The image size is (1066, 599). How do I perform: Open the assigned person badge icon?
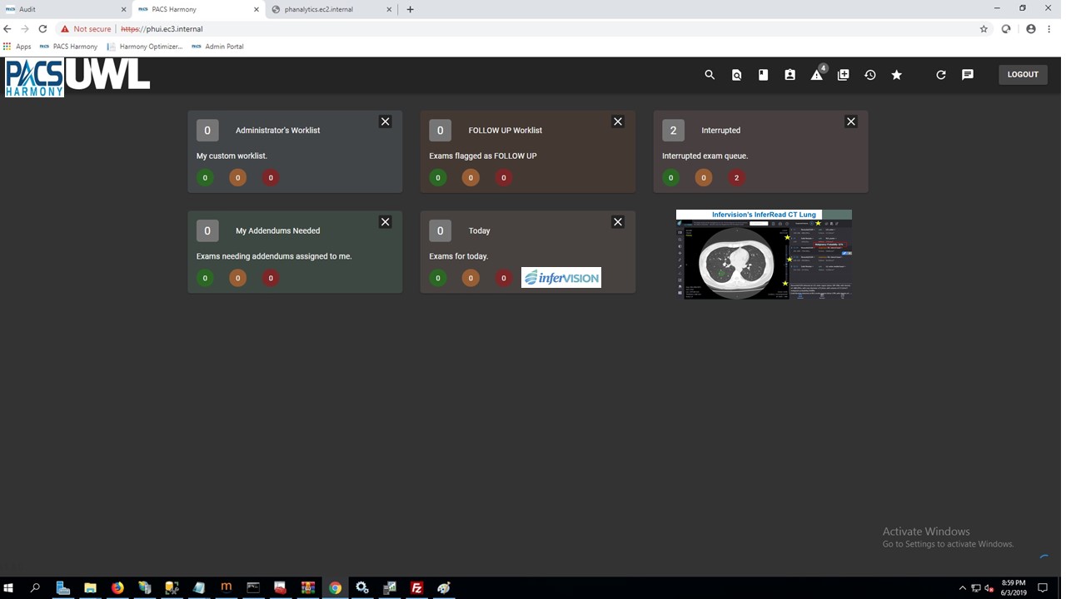[790, 75]
